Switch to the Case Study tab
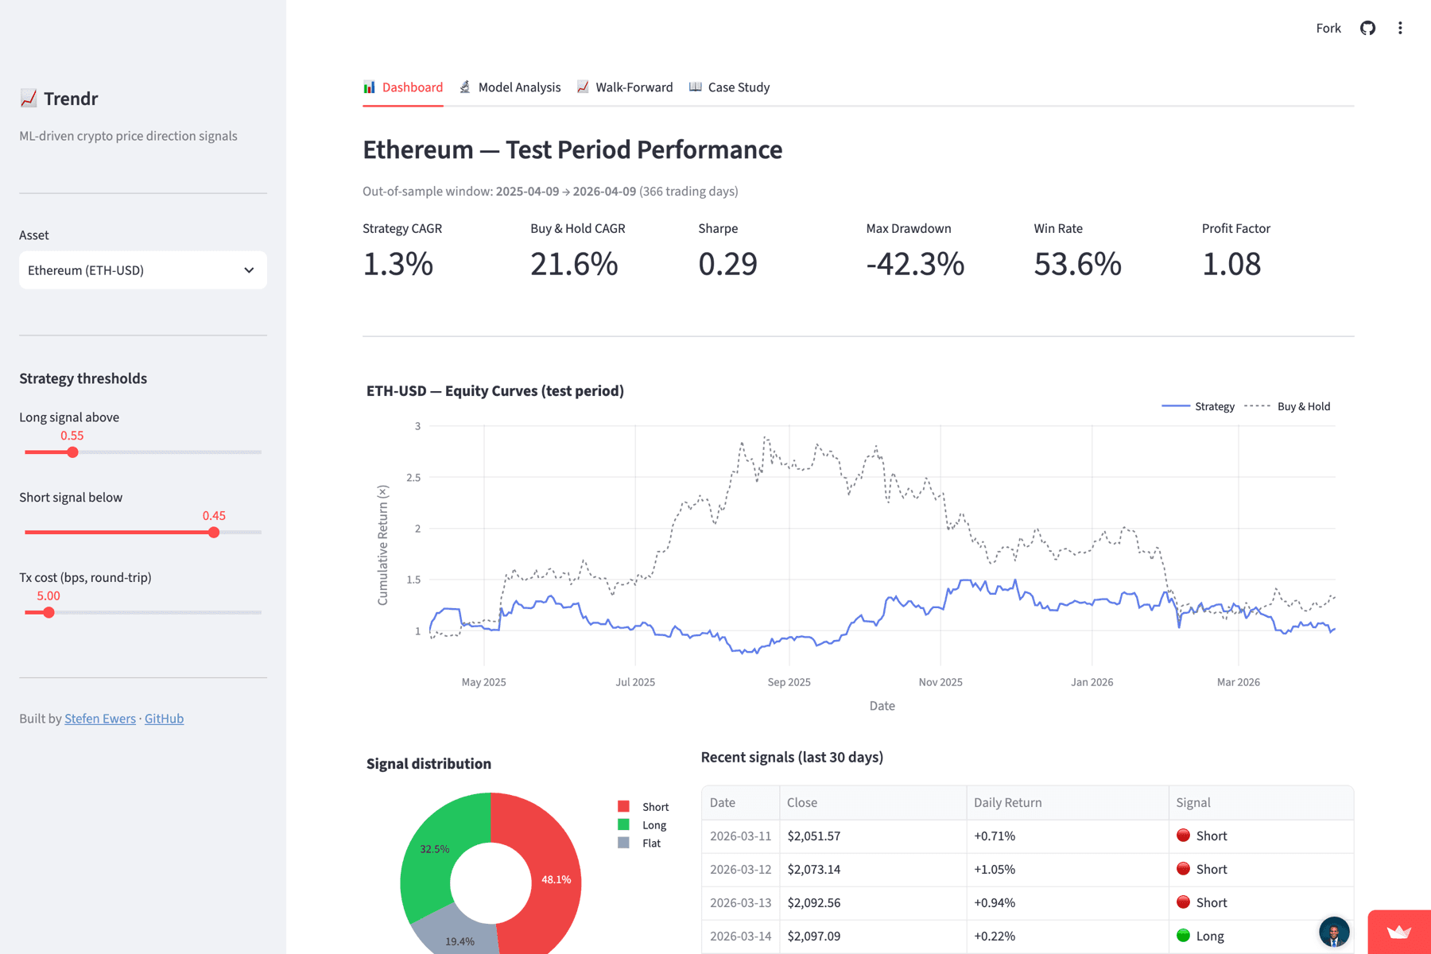This screenshot has height=954, width=1431. 729,87
